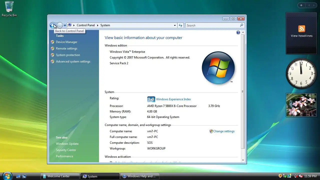
Task: Click the magnifier icon in the search box
Action: [241, 25]
